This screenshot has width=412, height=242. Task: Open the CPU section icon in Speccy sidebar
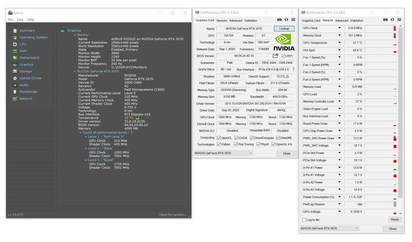click(x=15, y=44)
